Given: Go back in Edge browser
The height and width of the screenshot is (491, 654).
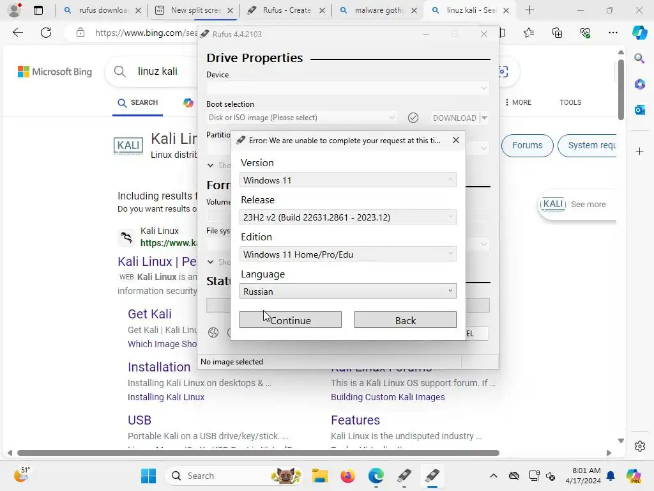Looking at the screenshot, I should (x=17, y=33).
